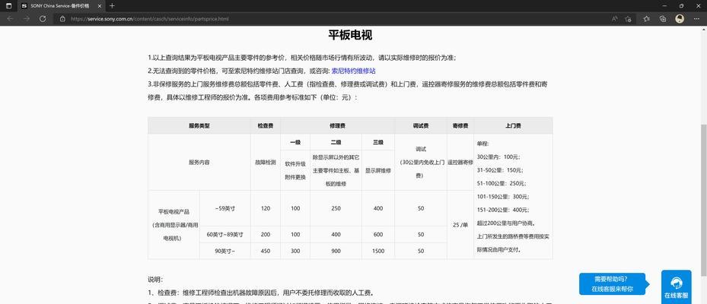This screenshot has width=707, height=304.
Task: Click the 1500 repair fee value
Action: 377,251
